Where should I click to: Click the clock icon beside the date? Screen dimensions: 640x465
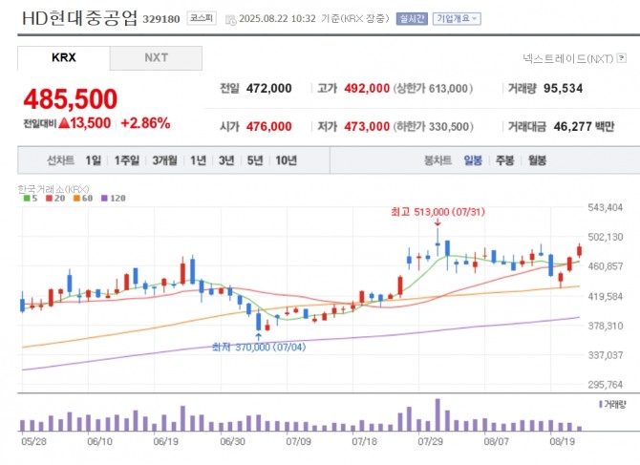pyautogui.click(x=230, y=20)
